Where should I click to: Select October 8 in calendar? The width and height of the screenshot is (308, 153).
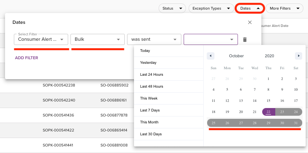click(268, 90)
